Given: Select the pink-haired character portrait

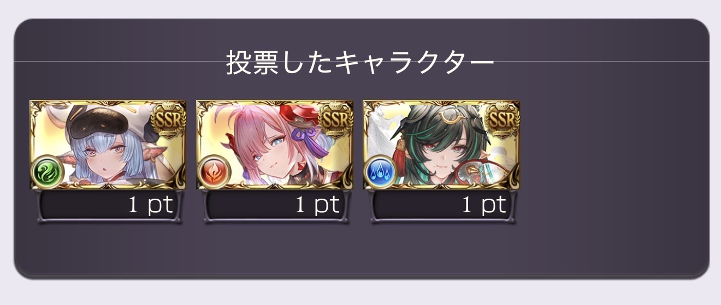Looking at the screenshot, I should pos(275,145).
